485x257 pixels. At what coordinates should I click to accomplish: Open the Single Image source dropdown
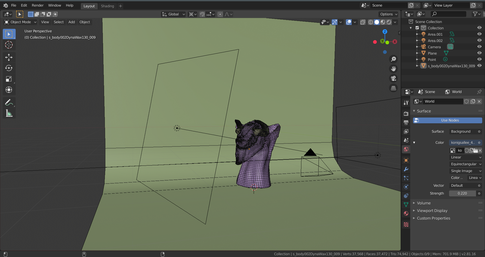pos(466,171)
